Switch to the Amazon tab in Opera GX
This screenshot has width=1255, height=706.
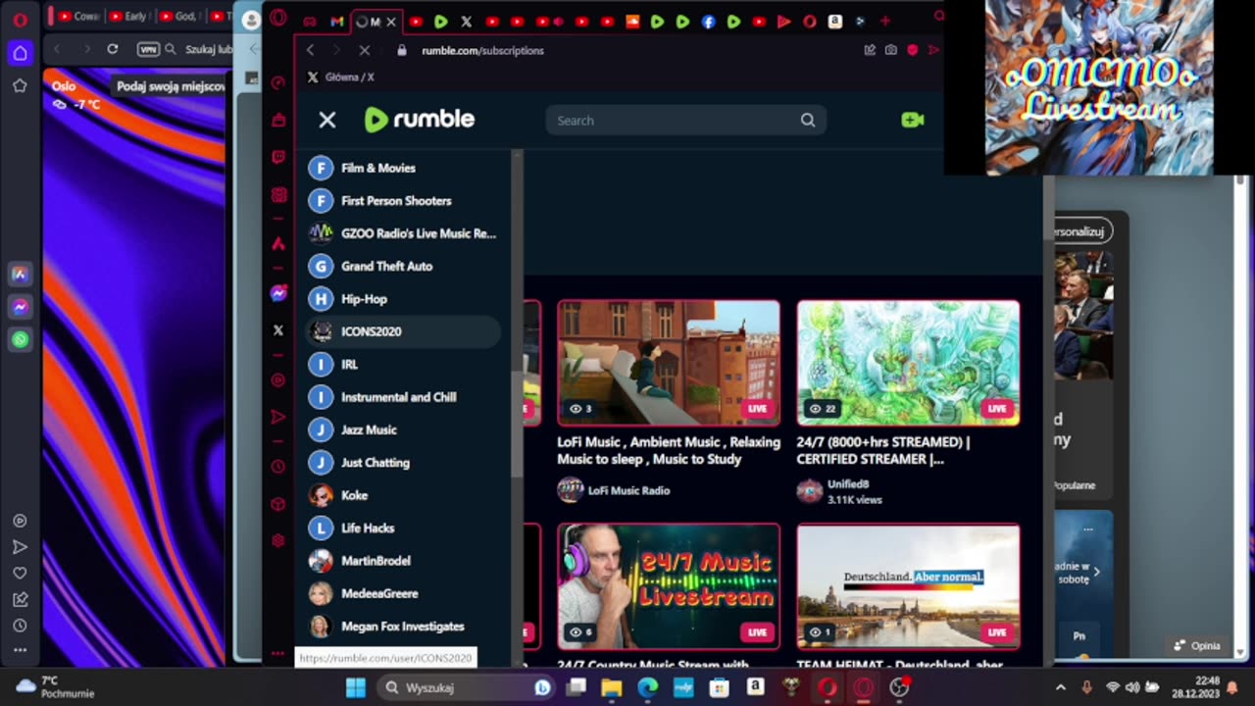tap(834, 21)
